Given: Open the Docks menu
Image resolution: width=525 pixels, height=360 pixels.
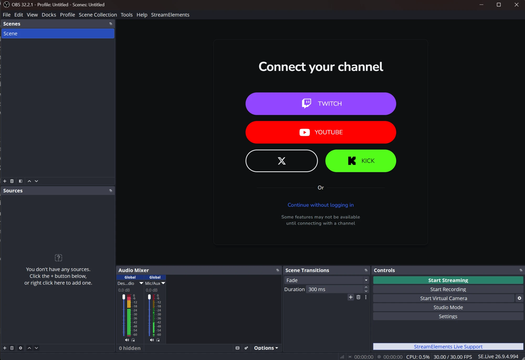Looking at the screenshot, I should 49,15.
